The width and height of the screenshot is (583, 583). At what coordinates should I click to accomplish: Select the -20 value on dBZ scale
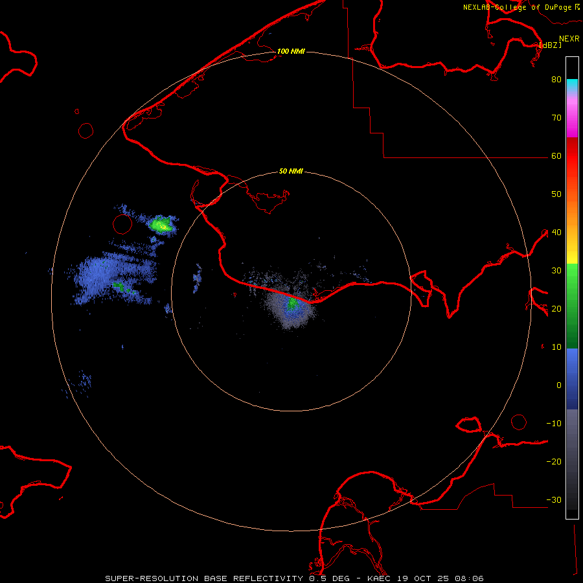pos(554,461)
